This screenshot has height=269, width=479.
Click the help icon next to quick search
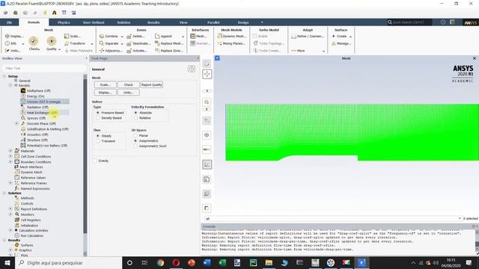pos(443,22)
